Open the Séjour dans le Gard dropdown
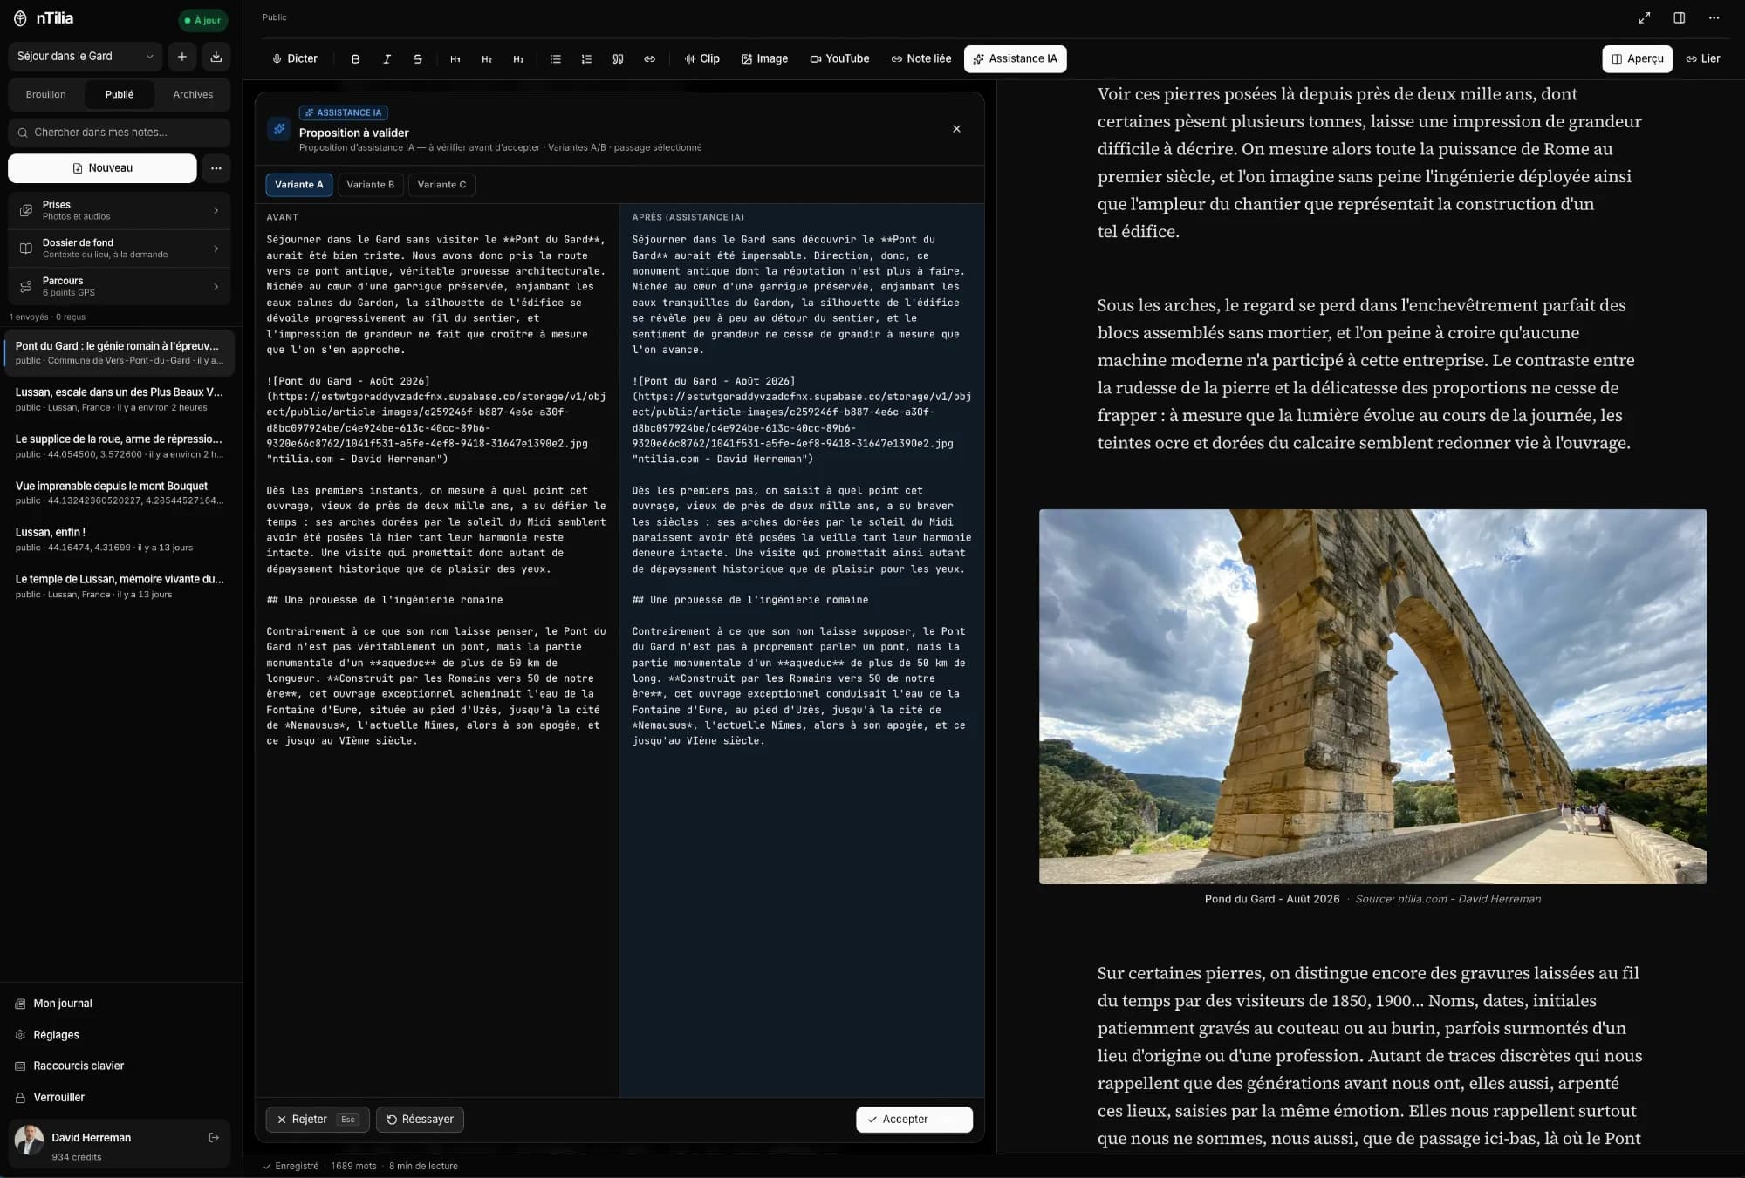 [86, 57]
